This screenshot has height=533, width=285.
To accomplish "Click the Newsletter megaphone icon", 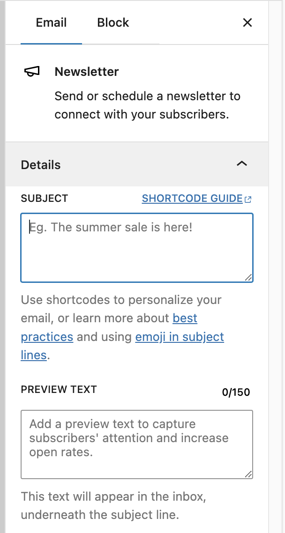I will pos(31,71).
